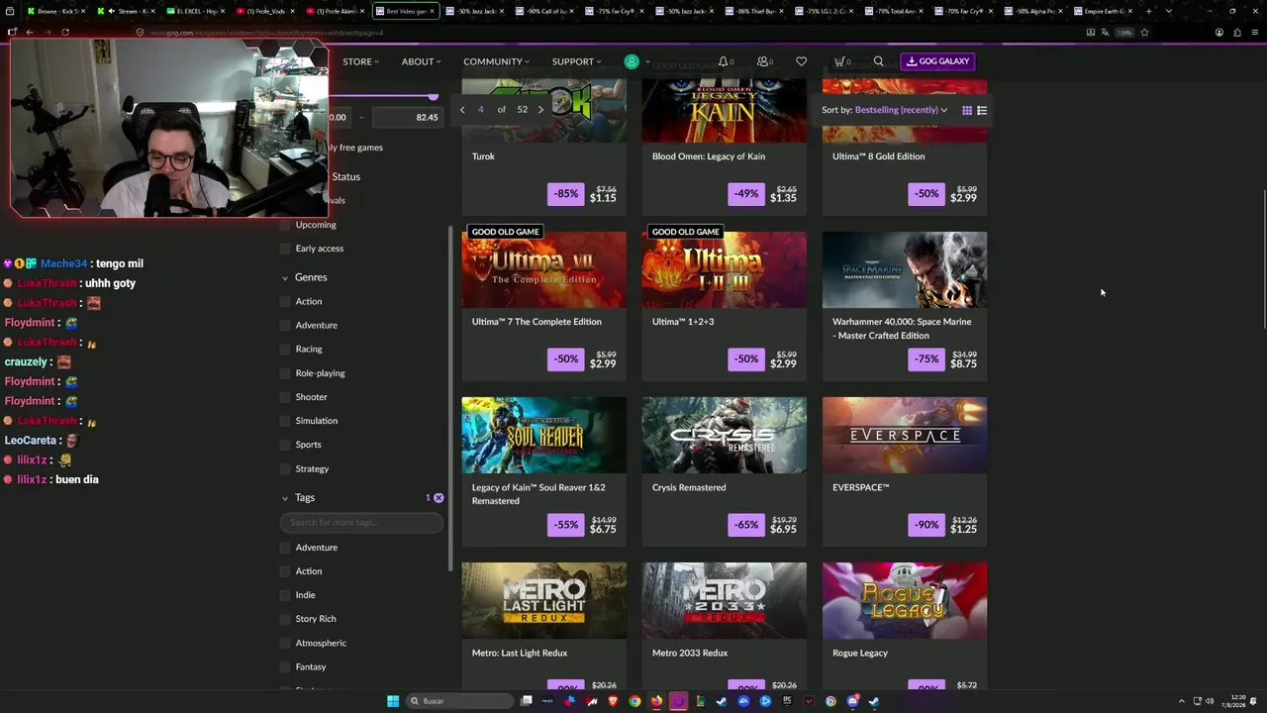Open the Ultima 7 Complete Edition thumbnail
This screenshot has width=1267, height=713.
tap(543, 269)
